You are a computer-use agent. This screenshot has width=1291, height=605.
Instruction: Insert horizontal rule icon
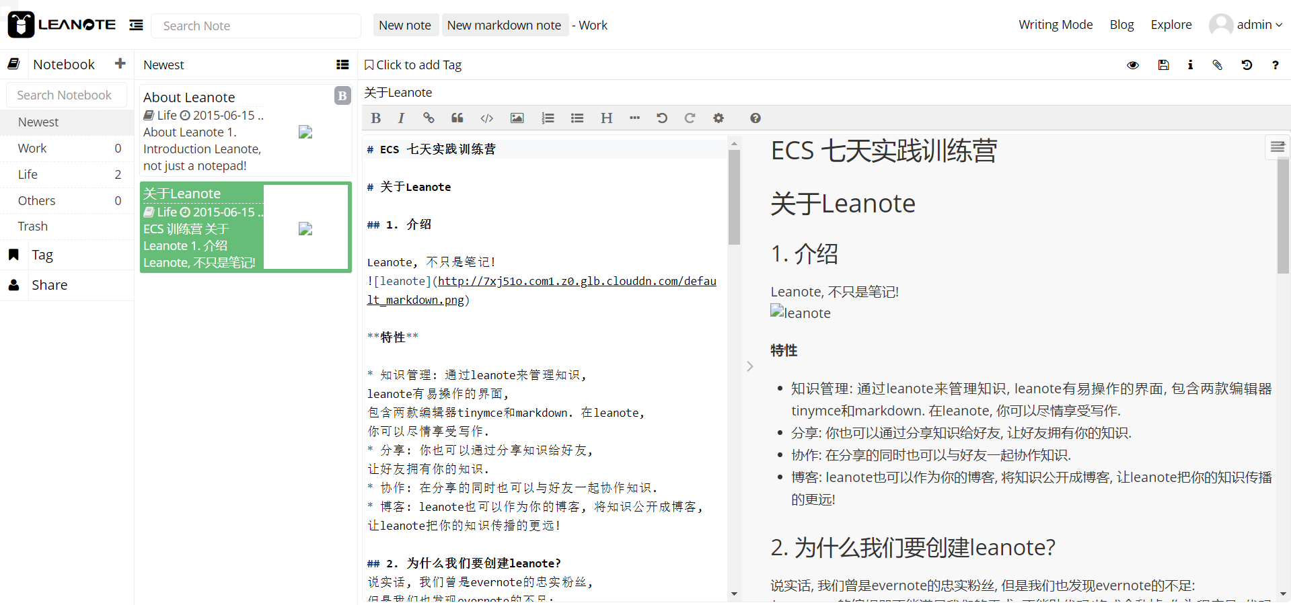[634, 118]
